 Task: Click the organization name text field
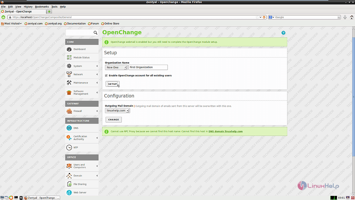pos(148,67)
